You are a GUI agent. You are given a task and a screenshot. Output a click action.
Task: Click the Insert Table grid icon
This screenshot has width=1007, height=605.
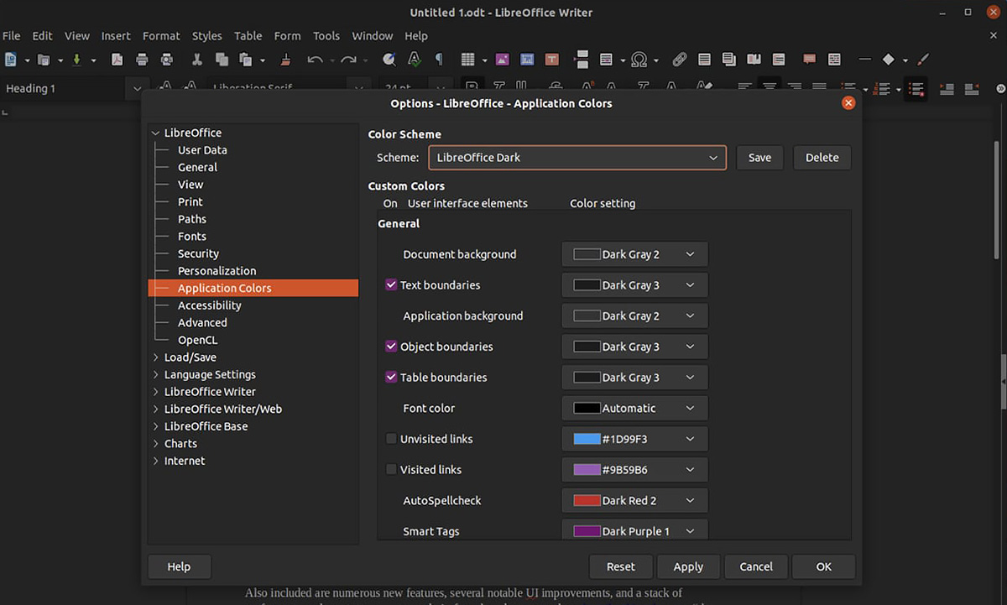point(467,60)
